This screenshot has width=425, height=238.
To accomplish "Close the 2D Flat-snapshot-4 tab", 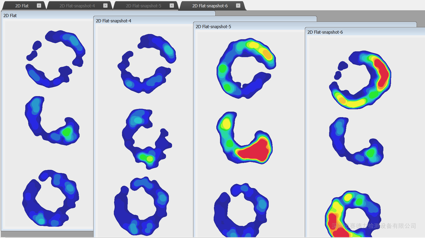I will (105, 6).
